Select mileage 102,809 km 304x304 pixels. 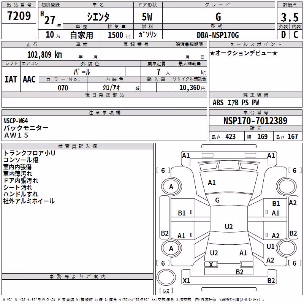coord(44,55)
